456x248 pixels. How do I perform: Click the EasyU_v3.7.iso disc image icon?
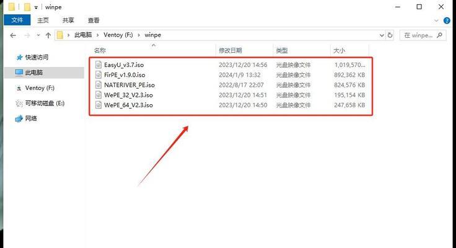(x=99, y=64)
